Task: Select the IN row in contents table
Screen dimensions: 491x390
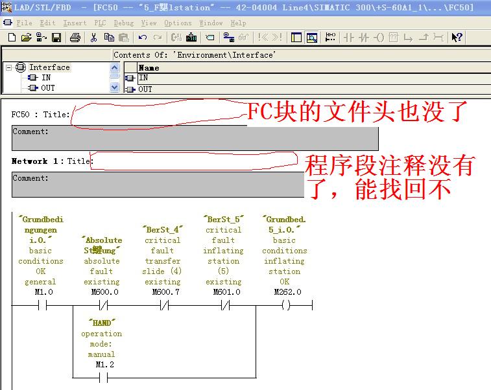Action: (x=314, y=78)
